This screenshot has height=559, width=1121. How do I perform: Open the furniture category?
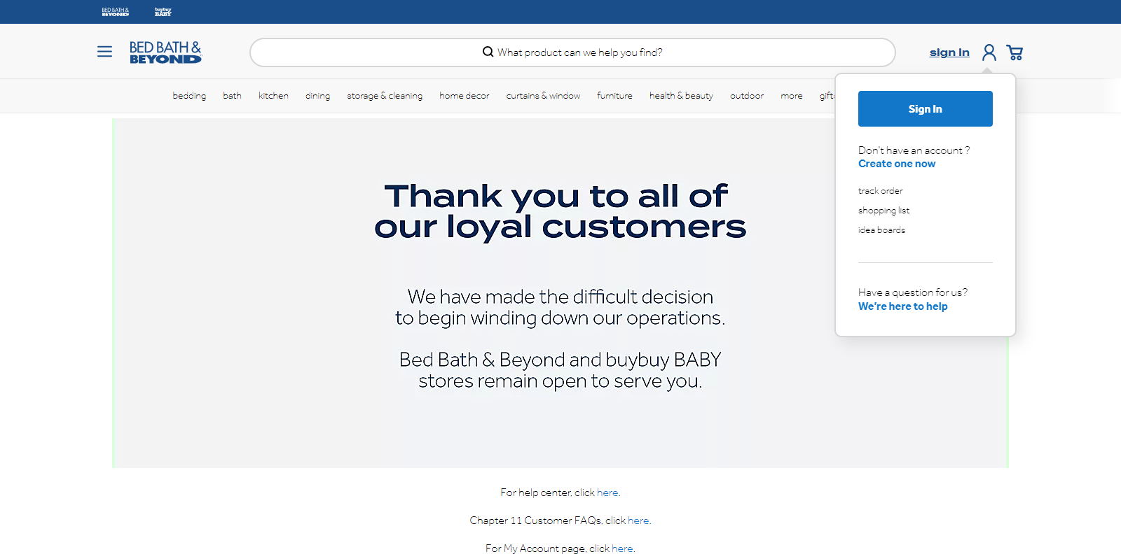coord(614,96)
